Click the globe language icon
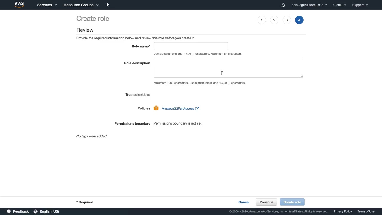382x215 pixels. pyautogui.click(x=36, y=211)
